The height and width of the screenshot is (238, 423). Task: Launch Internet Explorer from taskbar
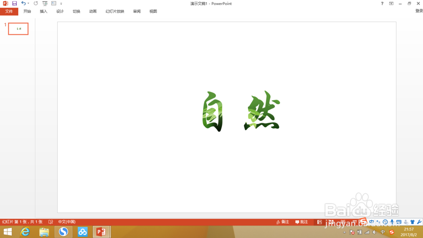[25, 232]
